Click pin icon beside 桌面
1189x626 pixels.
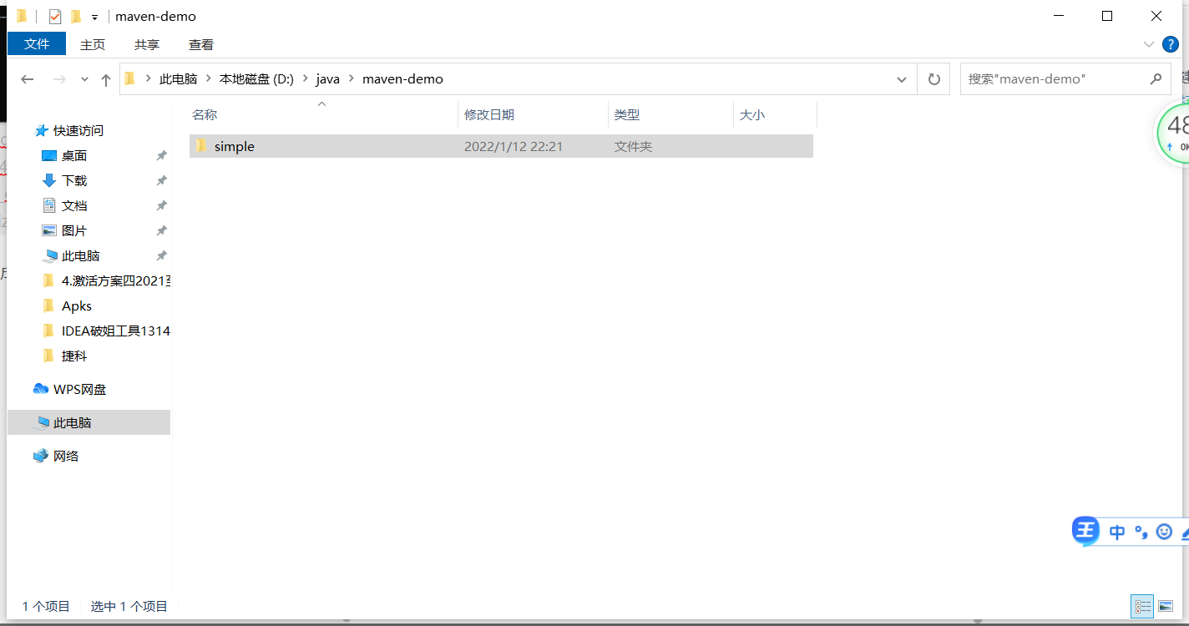[161, 156]
